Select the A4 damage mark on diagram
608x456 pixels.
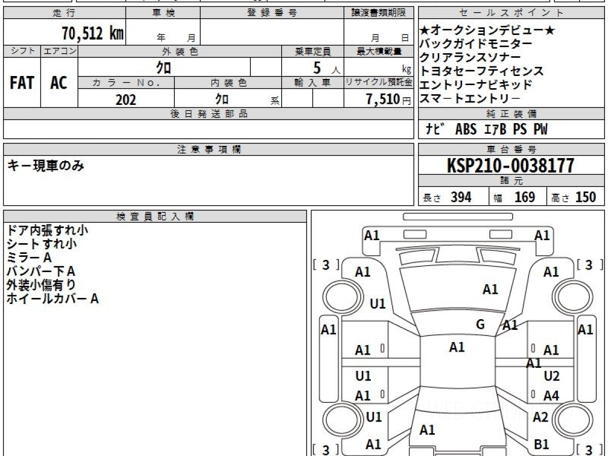click(551, 396)
